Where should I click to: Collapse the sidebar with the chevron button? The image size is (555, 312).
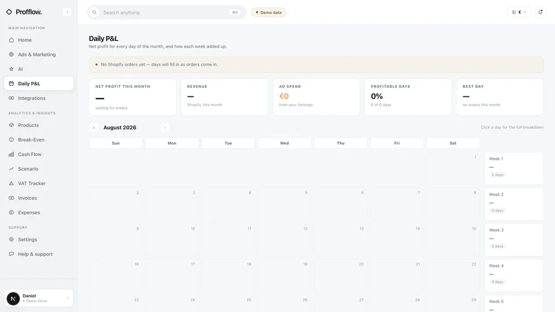pyautogui.click(x=67, y=12)
